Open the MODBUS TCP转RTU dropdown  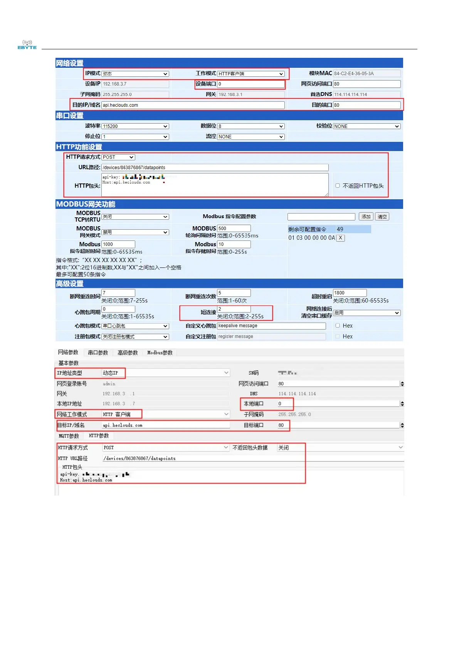(x=135, y=217)
